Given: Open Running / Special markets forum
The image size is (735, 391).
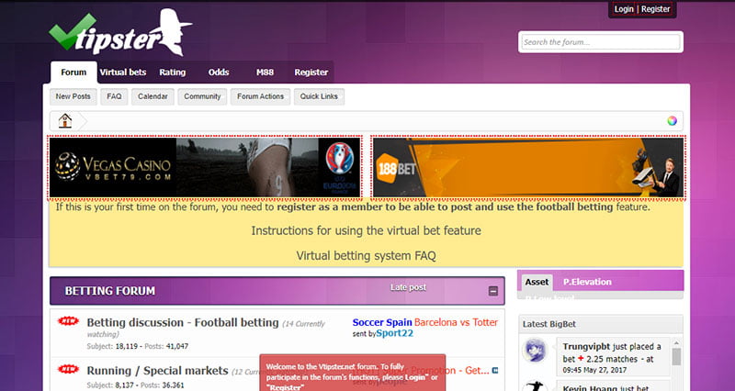Looking at the screenshot, I should pyautogui.click(x=157, y=371).
